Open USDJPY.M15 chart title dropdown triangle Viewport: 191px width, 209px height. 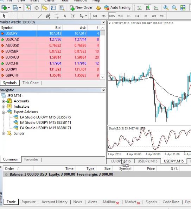click(x=109, y=23)
